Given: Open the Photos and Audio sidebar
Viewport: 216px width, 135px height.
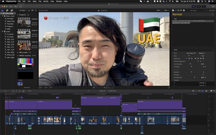Looking at the screenshot, I should tap(7, 11).
